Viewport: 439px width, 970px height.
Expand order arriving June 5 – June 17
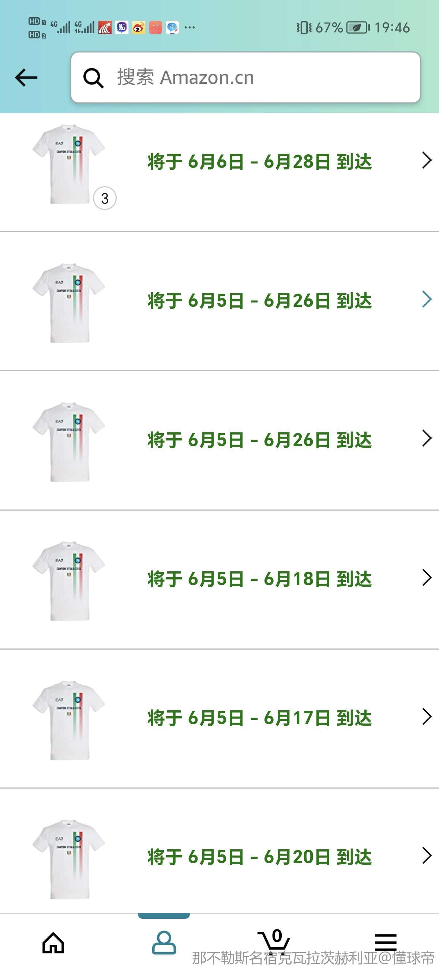[x=427, y=717]
